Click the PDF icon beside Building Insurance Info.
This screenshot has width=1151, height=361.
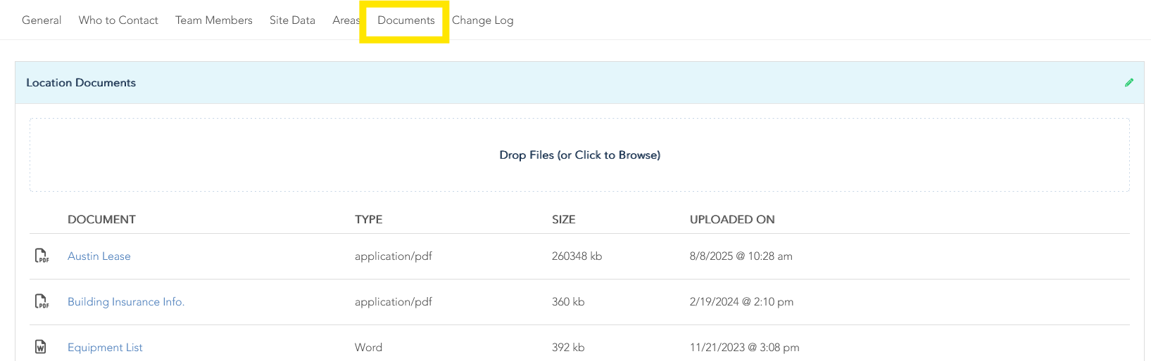tap(42, 301)
